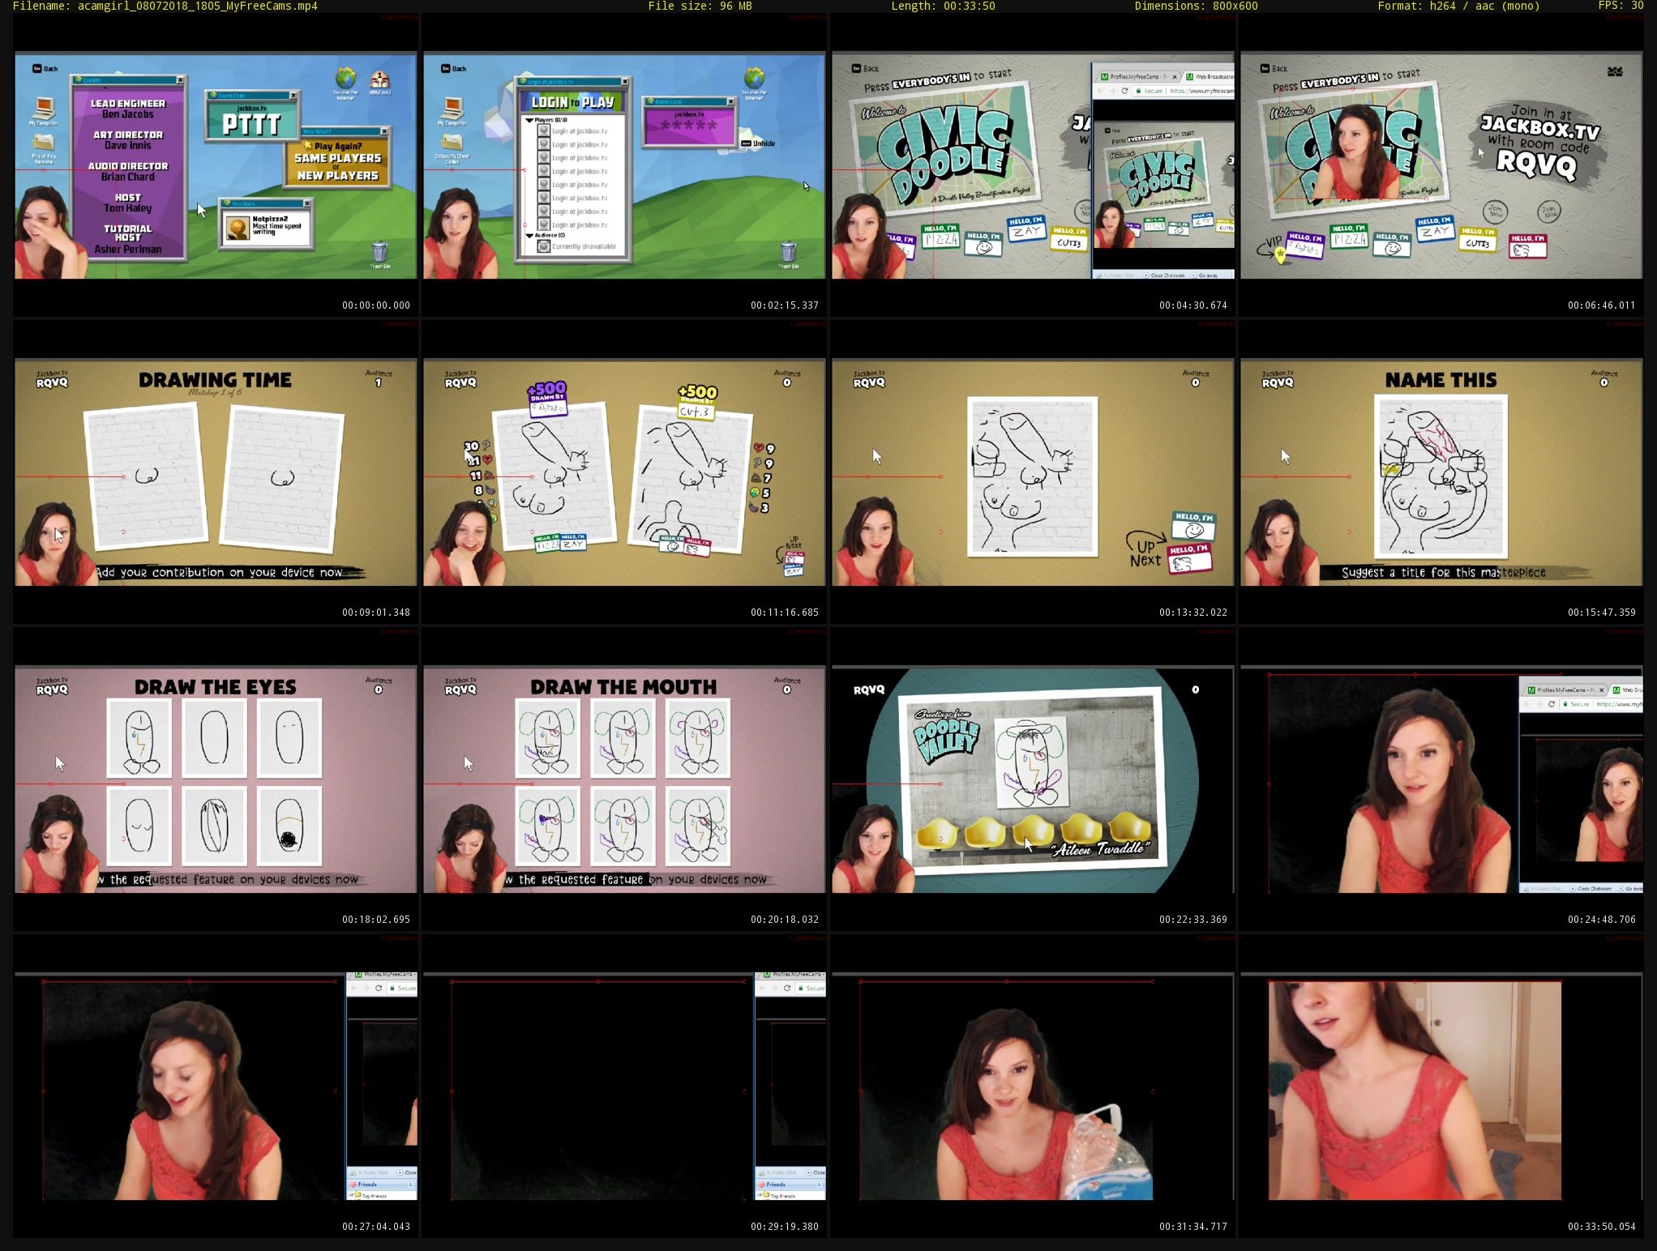Collapse Friends panel chevron in 29:19 frame
This screenshot has width=1657, height=1251.
coord(819,1185)
